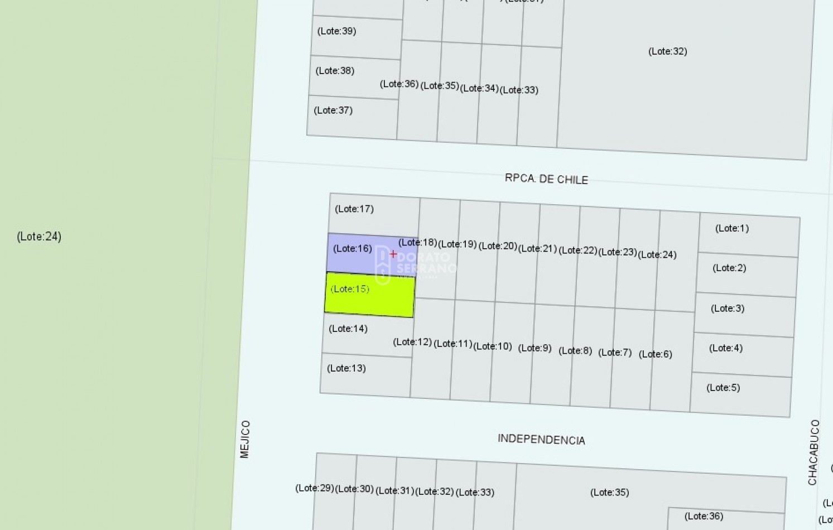The width and height of the screenshot is (833, 530).
Task: Select the blue shaded Lote 16 parcel
Action: [357, 254]
